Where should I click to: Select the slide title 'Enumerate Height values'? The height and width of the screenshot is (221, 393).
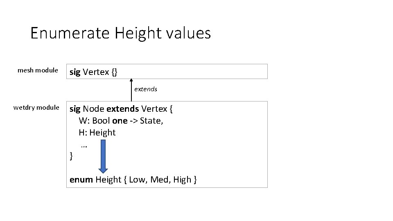click(x=120, y=33)
